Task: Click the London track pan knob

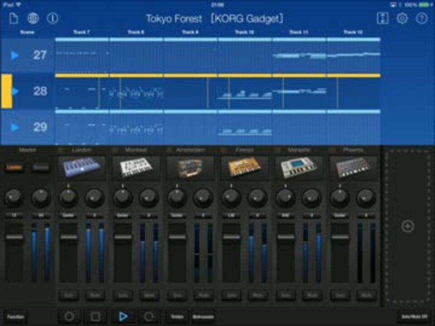Action: pyautogui.click(x=68, y=197)
